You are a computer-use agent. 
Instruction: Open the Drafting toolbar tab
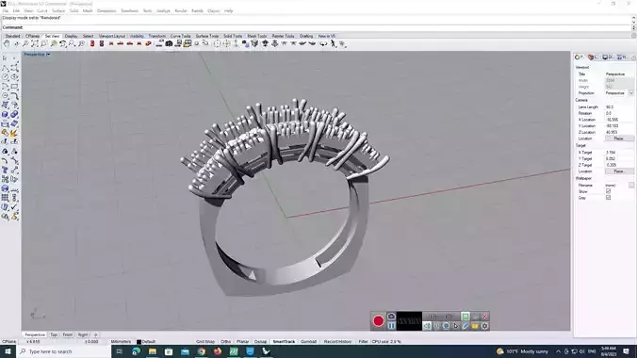point(306,36)
